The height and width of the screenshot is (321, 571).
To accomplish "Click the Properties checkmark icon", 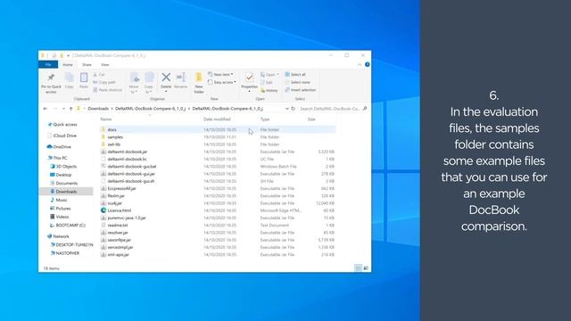I will click(x=250, y=78).
